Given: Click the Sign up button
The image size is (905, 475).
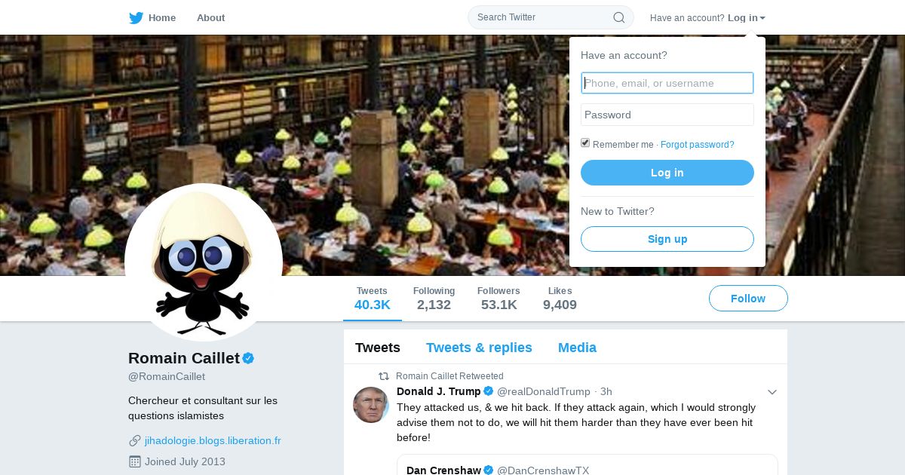Looking at the screenshot, I should (x=667, y=239).
